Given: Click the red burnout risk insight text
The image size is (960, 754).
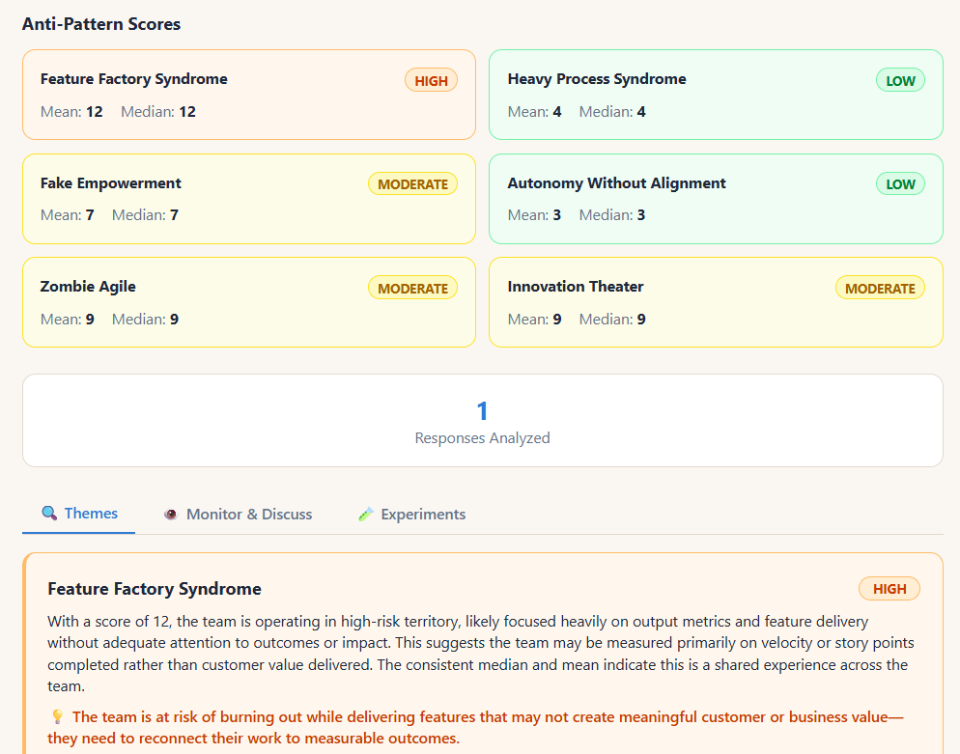Looking at the screenshot, I should point(476,728).
